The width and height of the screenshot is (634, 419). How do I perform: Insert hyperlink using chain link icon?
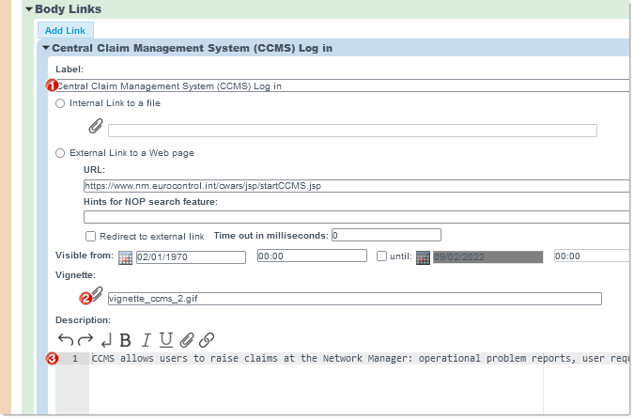pyautogui.click(x=207, y=340)
